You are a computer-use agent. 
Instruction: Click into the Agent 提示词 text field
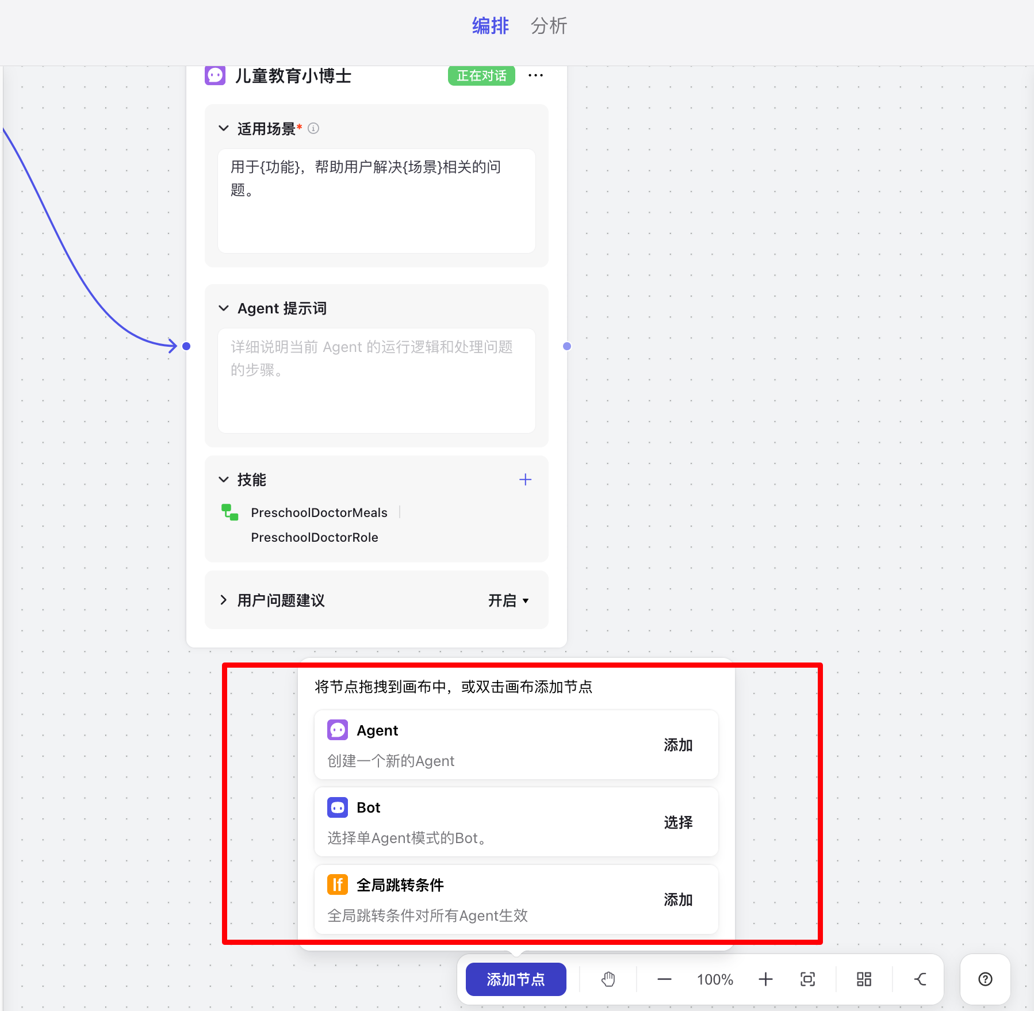tap(376, 381)
